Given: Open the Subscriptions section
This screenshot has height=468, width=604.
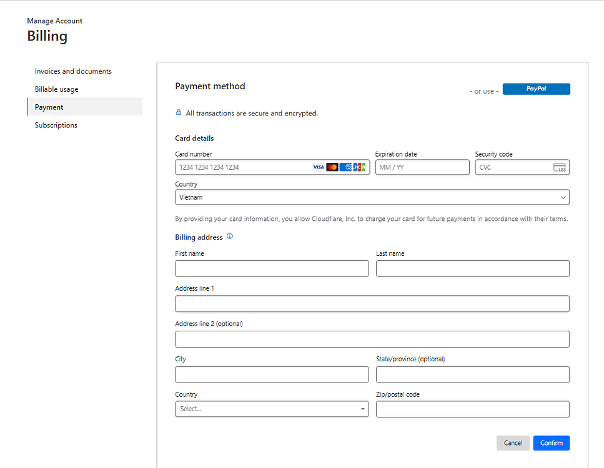Looking at the screenshot, I should [56, 125].
